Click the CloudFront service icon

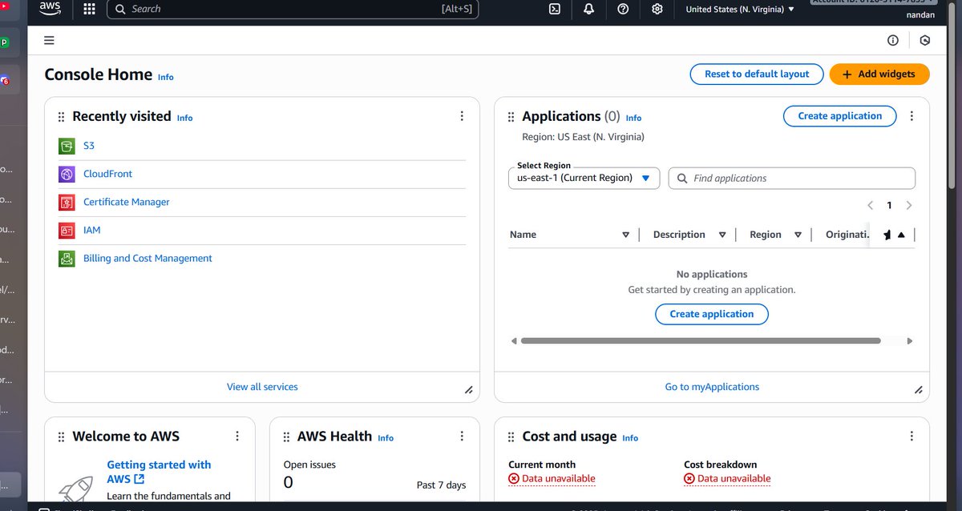point(67,174)
